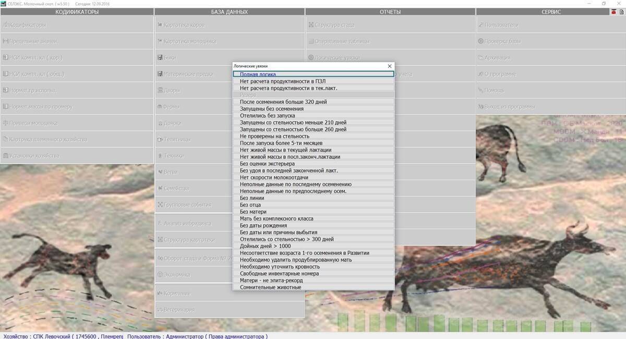Select После осеменения больше 320 дней
The height and width of the screenshot is (339, 626).
click(x=313, y=102)
